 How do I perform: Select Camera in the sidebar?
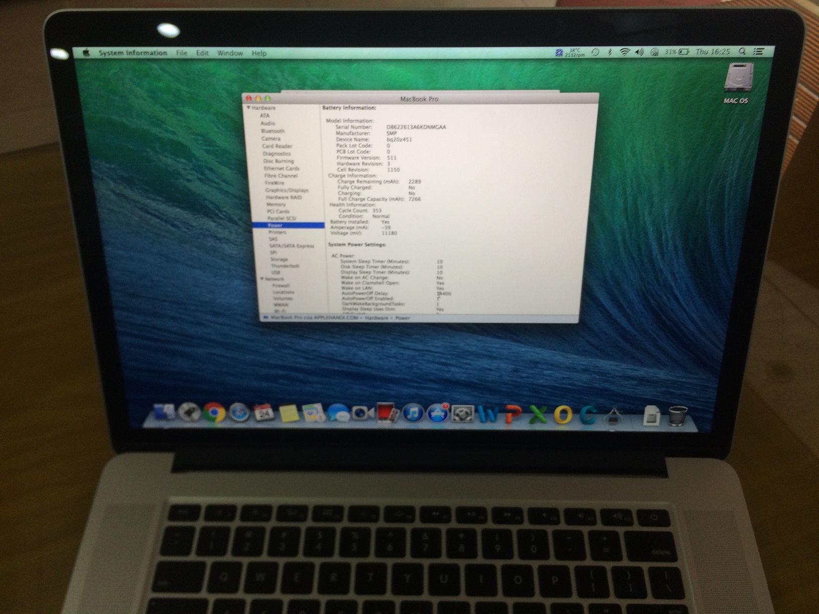pyautogui.click(x=270, y=138)
